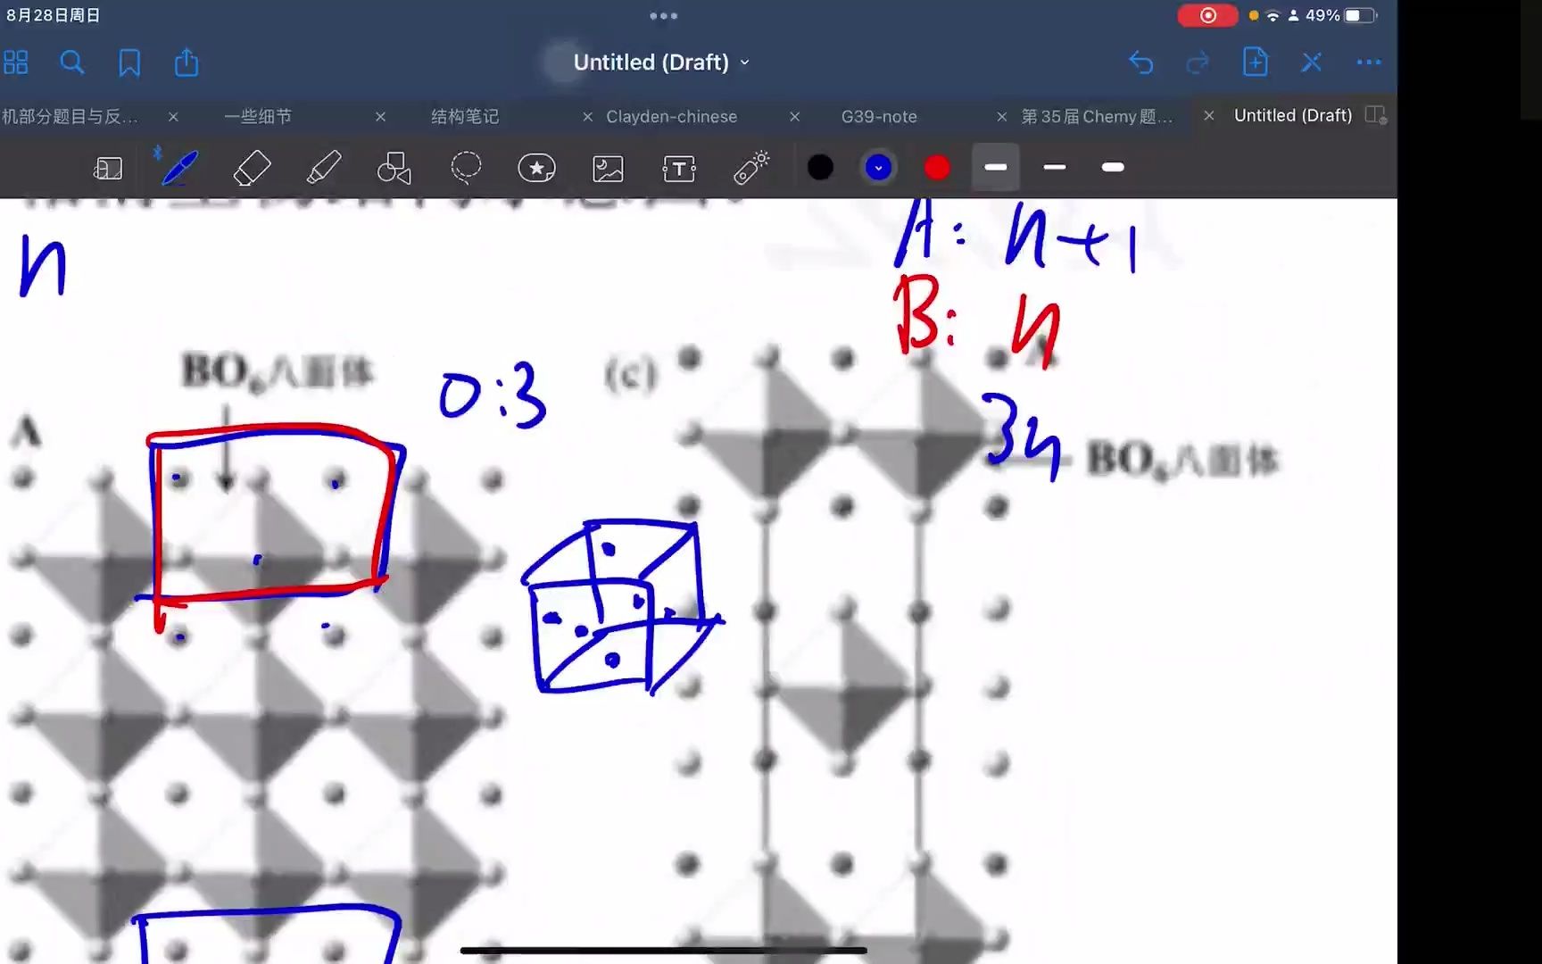Viewport: 1542px width, 964px height.
Task: Tap the battery status indicator
Action: pos(1362,15)
